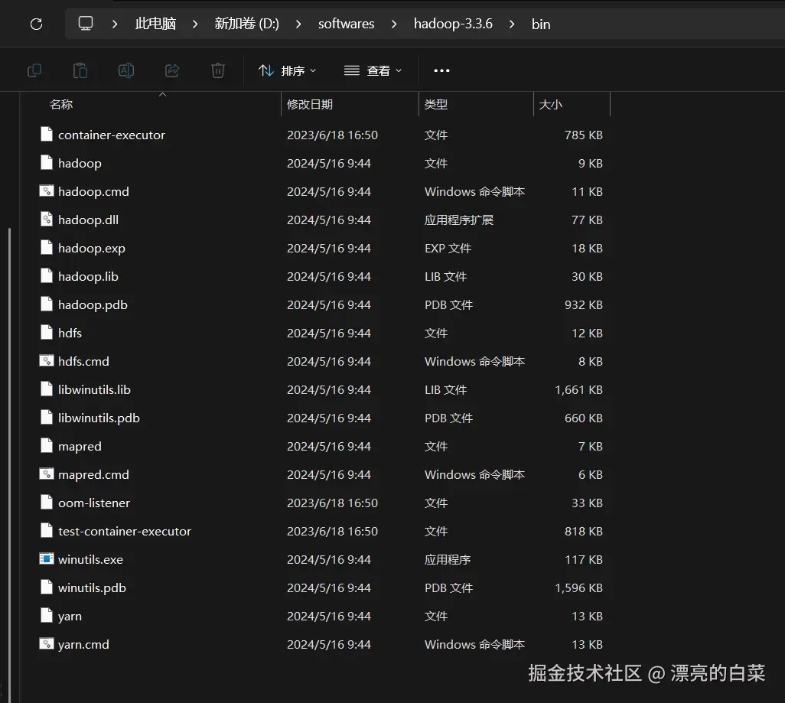Click the yarn file icon

[x=47, y=615]
